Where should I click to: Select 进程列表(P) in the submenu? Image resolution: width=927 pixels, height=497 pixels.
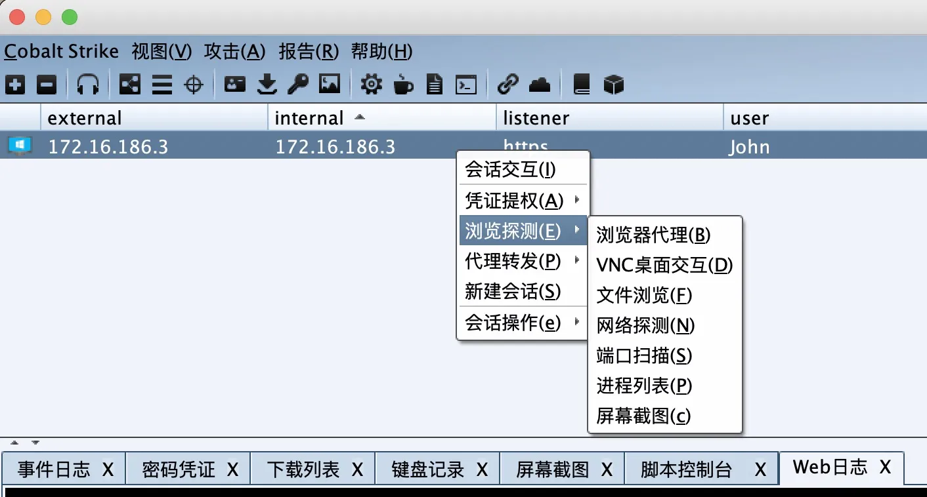click(644, 386)
